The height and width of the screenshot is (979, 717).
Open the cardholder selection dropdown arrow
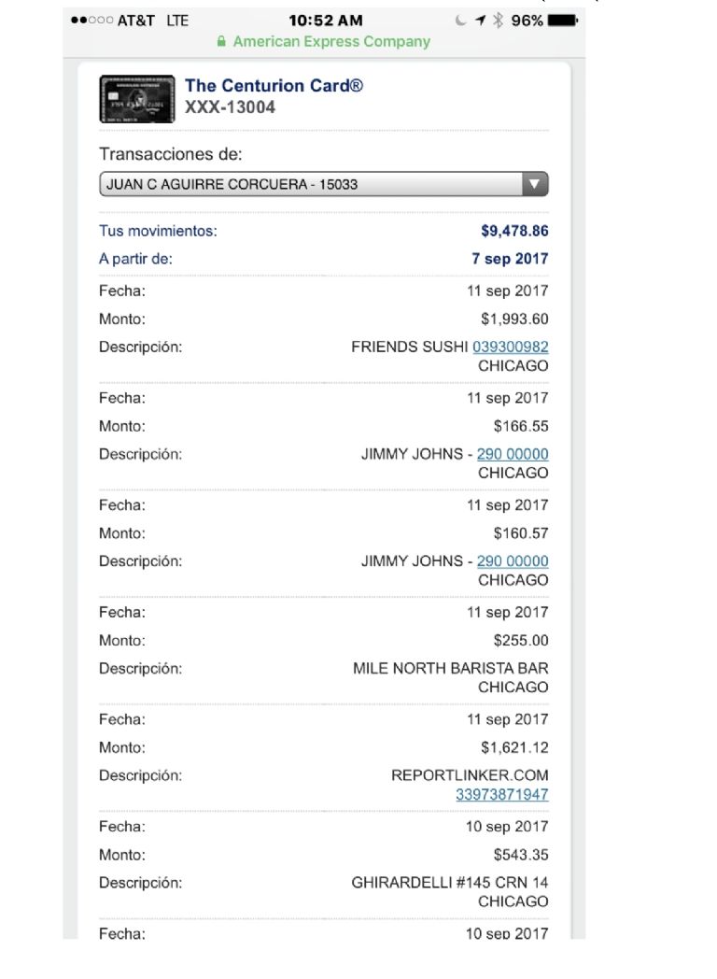[533, 184]
